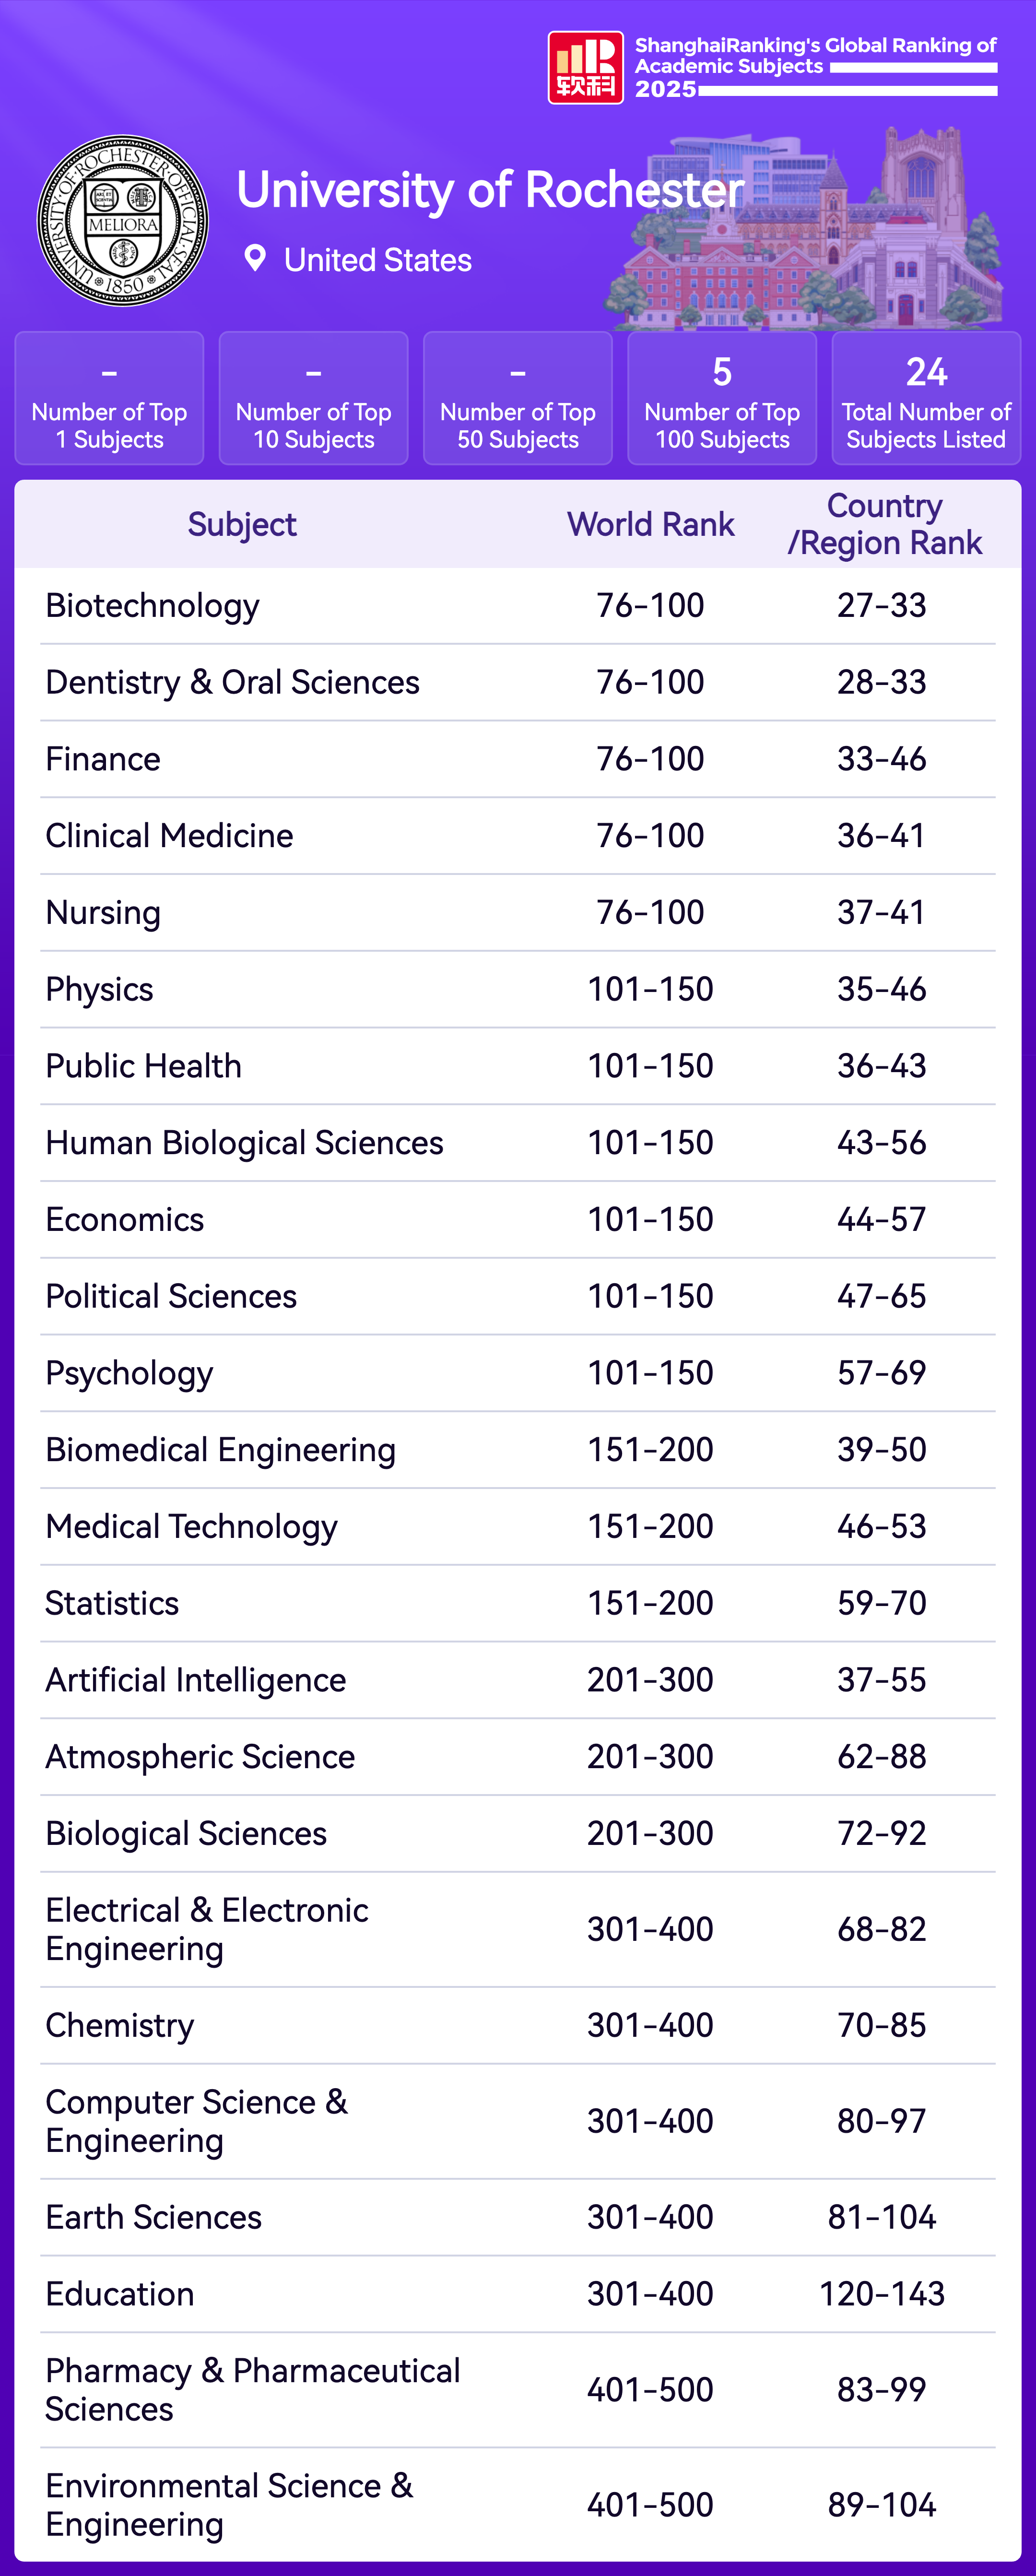The width and height of the screenshot is (1036, 2576).
Task: Click the Number of Top 50 Subjects card
Action: pyautogui.click(x=517, y=399)
